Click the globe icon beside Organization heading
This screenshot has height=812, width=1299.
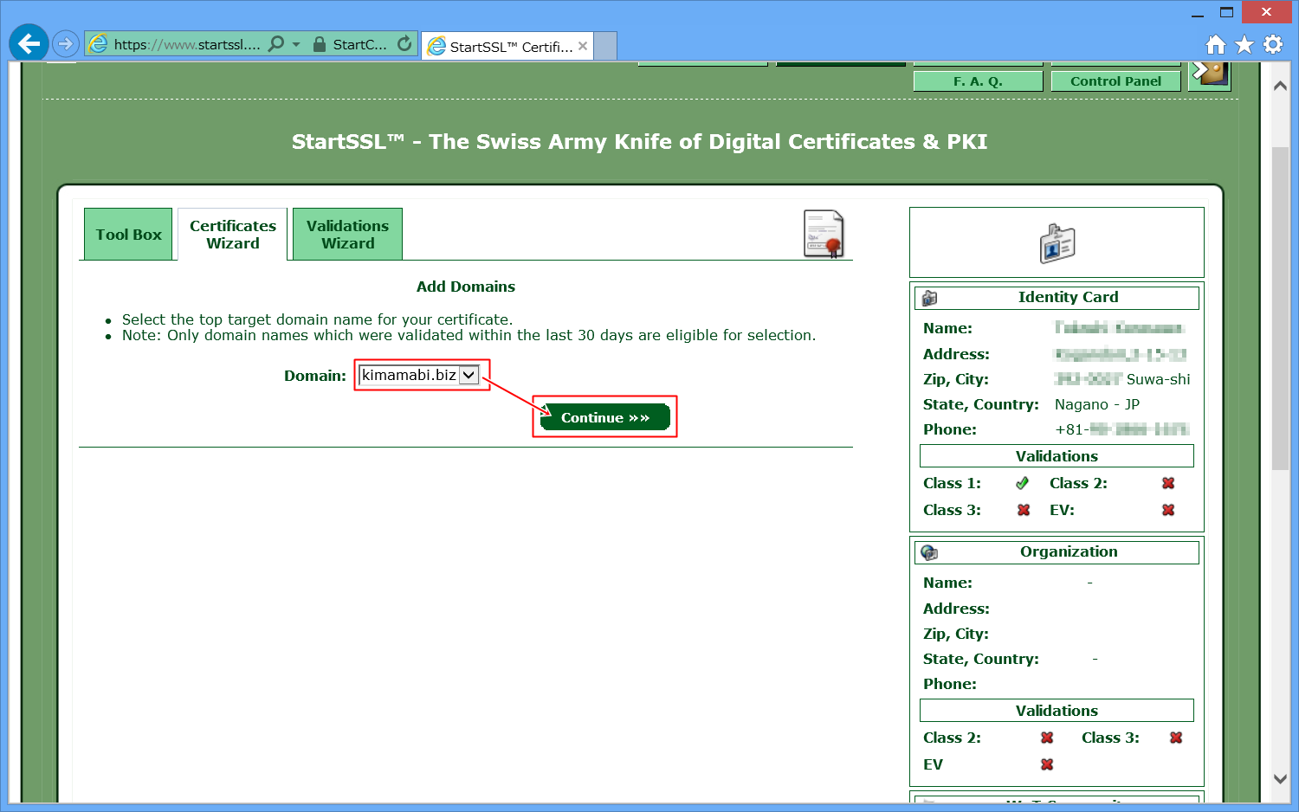point(929,552)
